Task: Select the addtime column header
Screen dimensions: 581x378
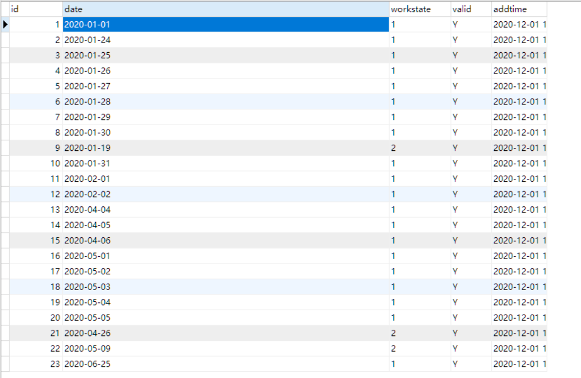Action: tap(519, 10)
